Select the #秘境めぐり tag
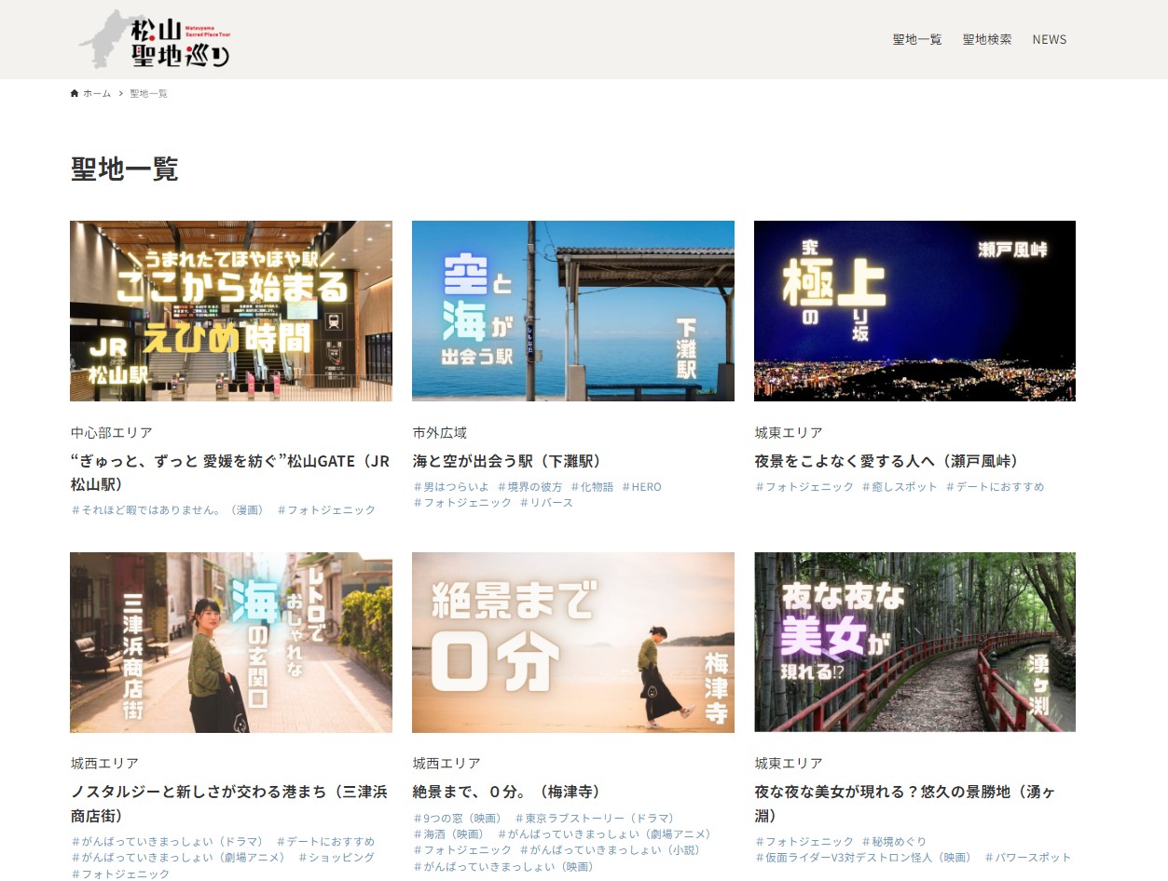 [894, 842]
